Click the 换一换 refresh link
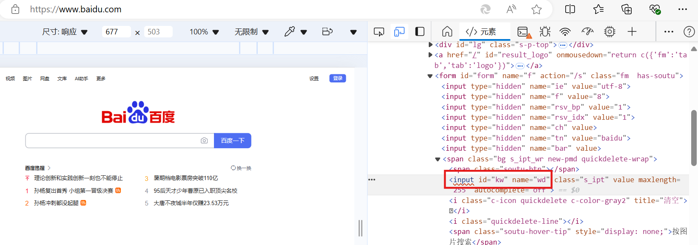Image resolution: width=698 pixels, height=245 pixels. pos(241,168)
